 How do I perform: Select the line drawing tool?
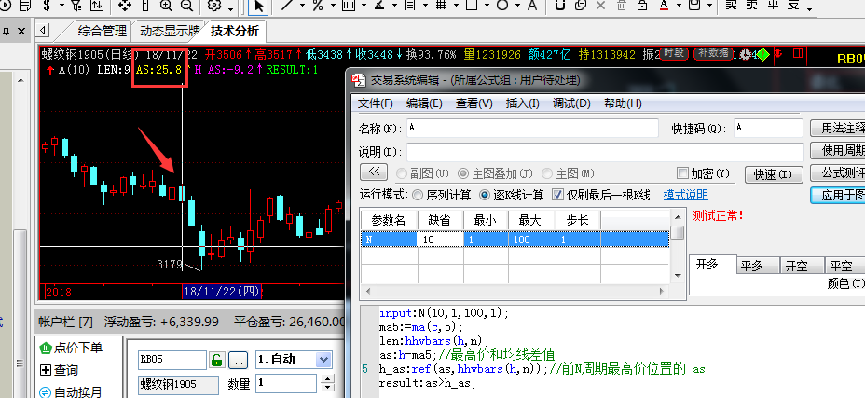click(286, 6)
